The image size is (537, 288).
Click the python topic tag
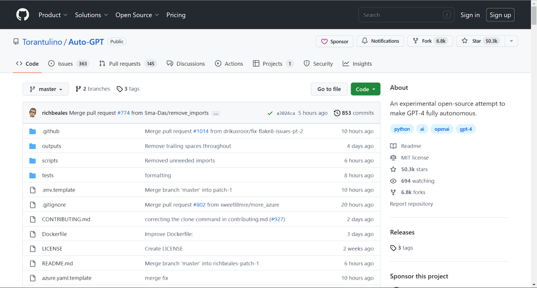point(402,129)
